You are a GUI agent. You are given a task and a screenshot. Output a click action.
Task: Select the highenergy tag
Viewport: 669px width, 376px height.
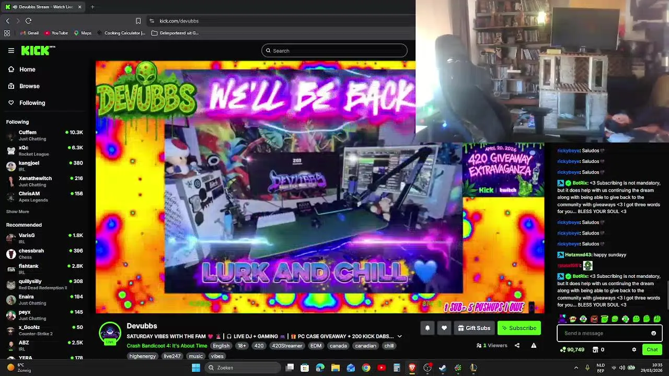coord(143,356)
